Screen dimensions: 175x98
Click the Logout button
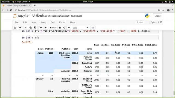(157, 16)
